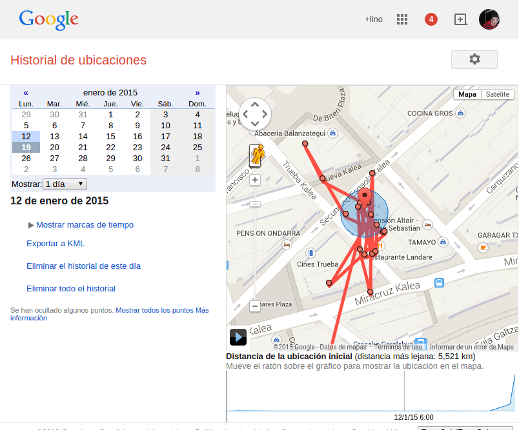The image size is (519, 430).
Task: Select calendar day 25
Action: (198, 148)
